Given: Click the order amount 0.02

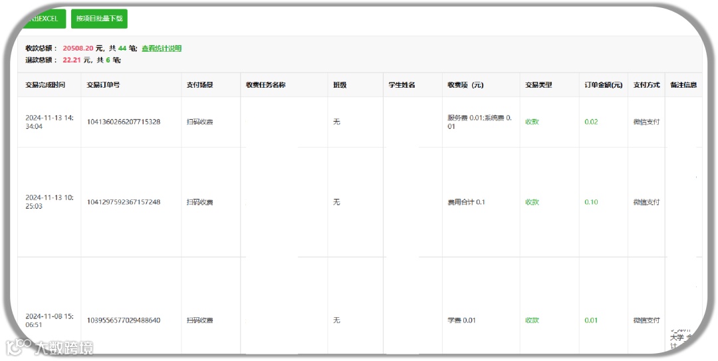Looking at the screenshot, I should [591, 122].
